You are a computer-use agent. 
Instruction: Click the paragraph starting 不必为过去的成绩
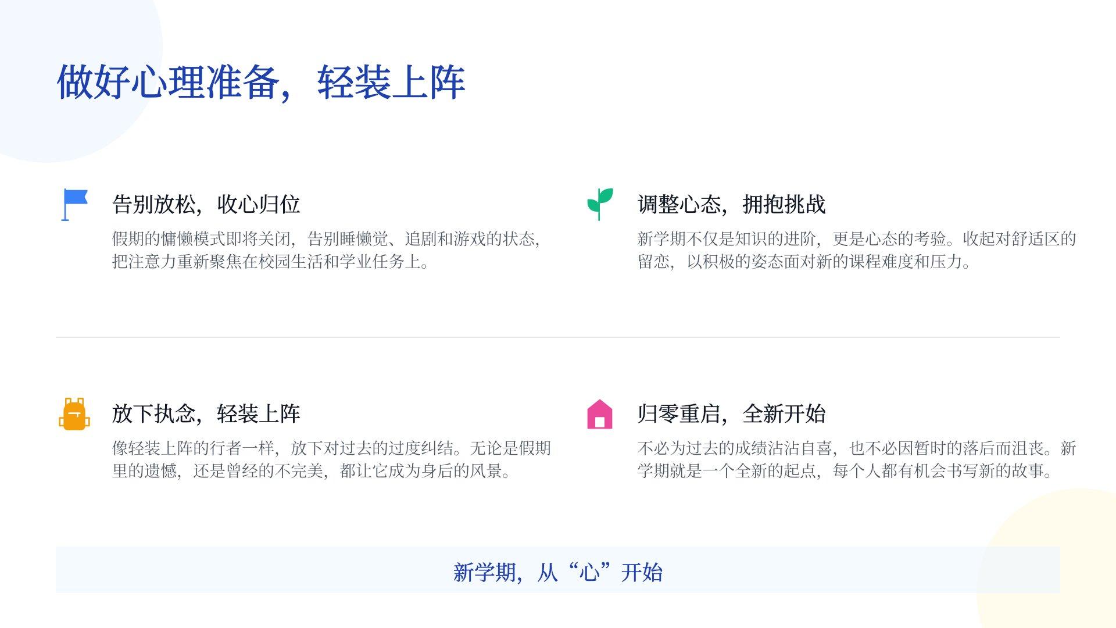point(857,459)
